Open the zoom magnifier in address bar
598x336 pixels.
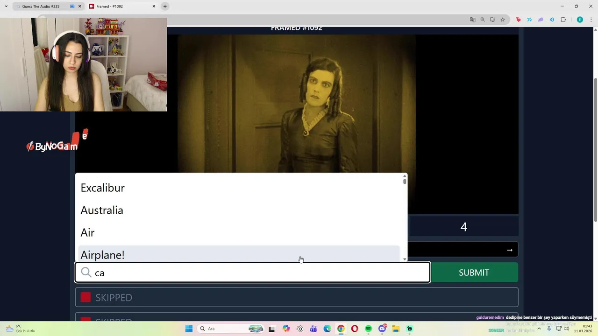coord(483,20)
